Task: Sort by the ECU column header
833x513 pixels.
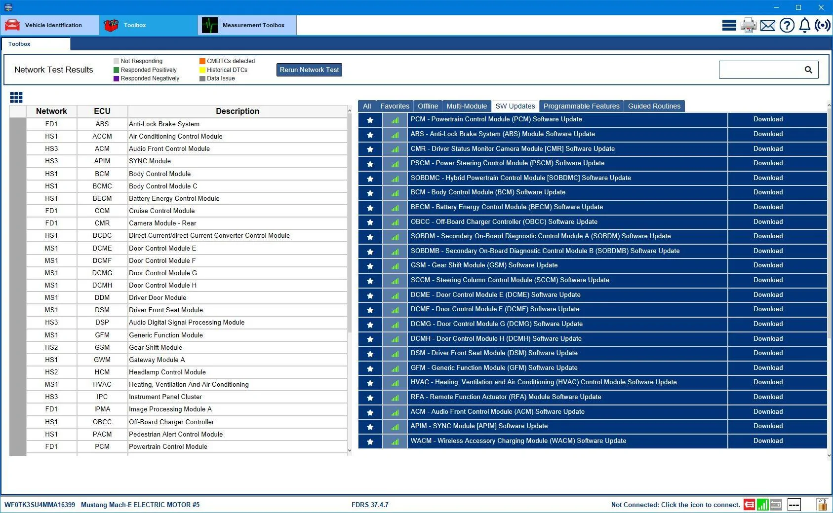Action: pyautogui.click(x=102, y=111)
